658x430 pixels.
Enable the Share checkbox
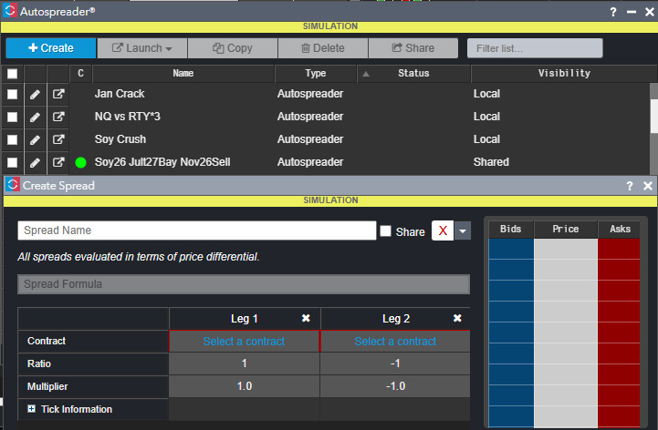point(385,231)
